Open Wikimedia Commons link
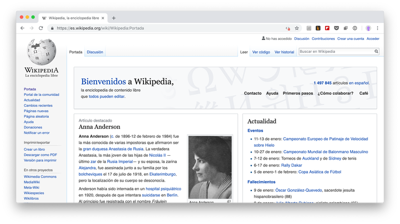Image resolution: width=400 pixels, height=224 pixels. 40,177
